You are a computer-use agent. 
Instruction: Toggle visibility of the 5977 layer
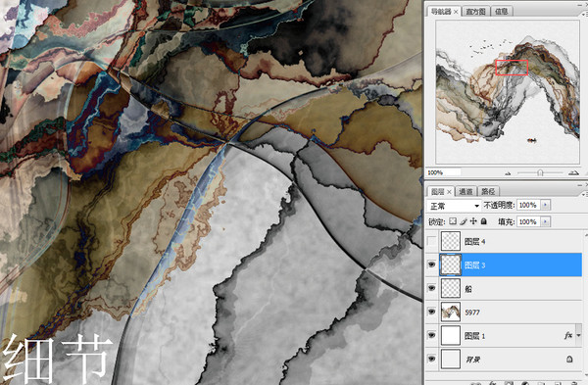(432, 312)
